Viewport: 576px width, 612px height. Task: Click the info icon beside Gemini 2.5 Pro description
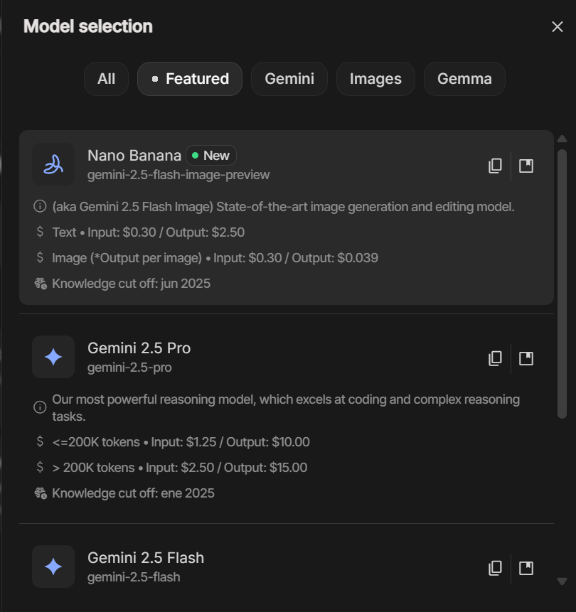40,407
